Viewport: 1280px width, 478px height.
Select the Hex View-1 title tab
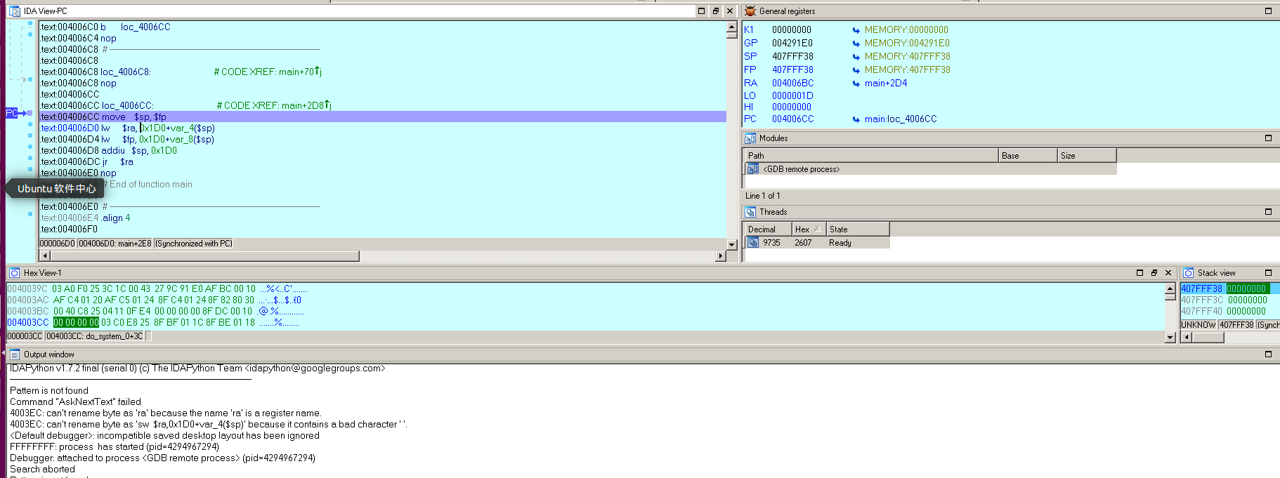pos(42,273)
